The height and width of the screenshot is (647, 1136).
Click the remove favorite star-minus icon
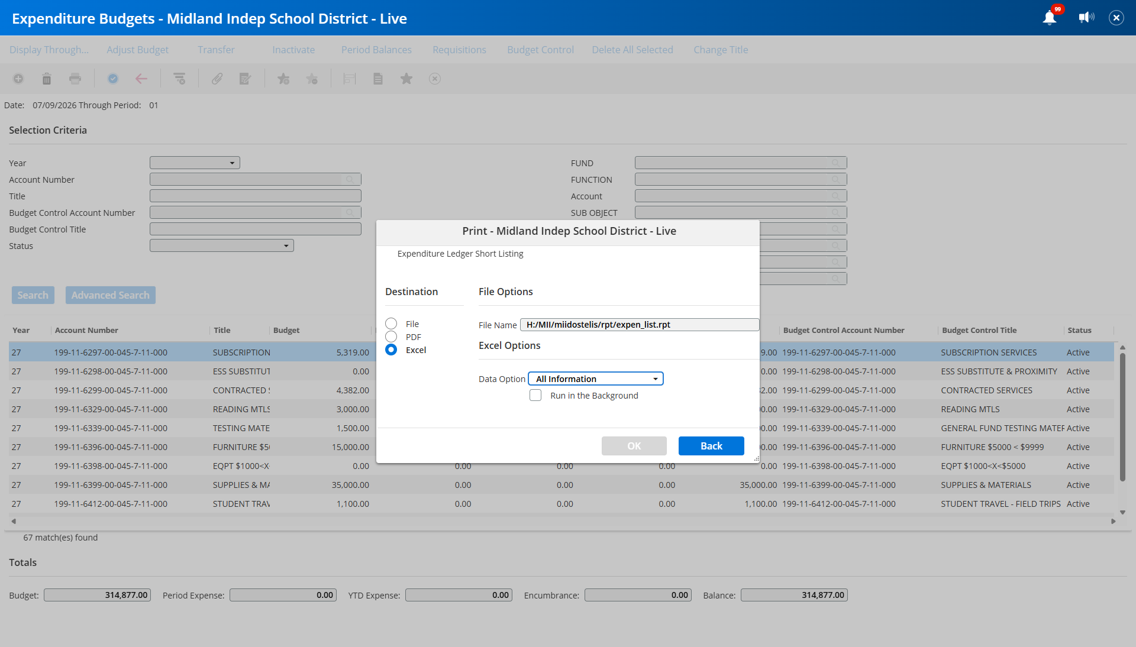pos(312,79)
